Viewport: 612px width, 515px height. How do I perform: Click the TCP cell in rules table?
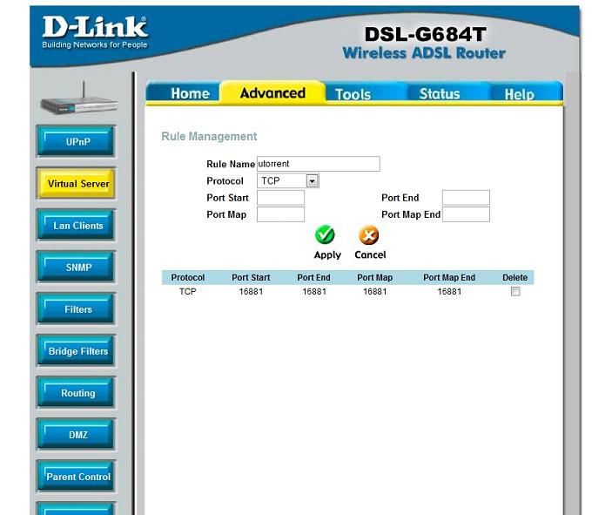click(x=188, y=292)
